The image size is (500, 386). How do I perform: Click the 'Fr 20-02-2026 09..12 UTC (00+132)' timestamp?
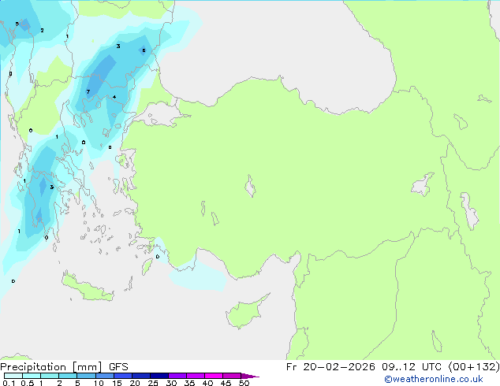point(393,367)
